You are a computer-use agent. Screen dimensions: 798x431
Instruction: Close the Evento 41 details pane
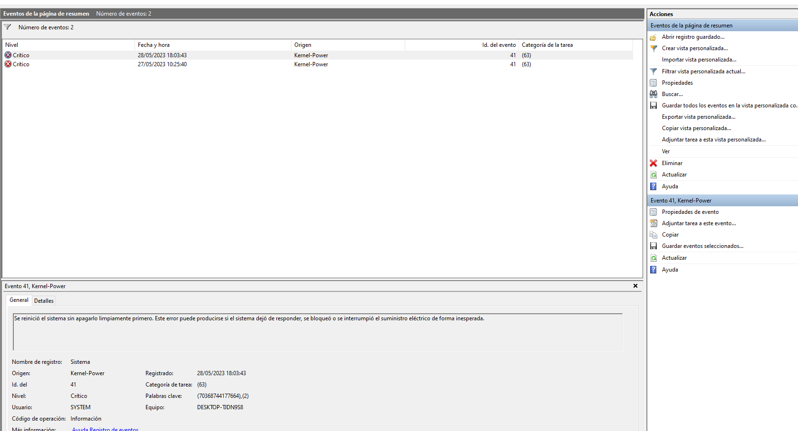pos(635,286)
